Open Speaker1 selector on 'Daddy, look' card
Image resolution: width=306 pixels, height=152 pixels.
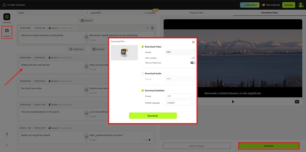coord(61,58)
